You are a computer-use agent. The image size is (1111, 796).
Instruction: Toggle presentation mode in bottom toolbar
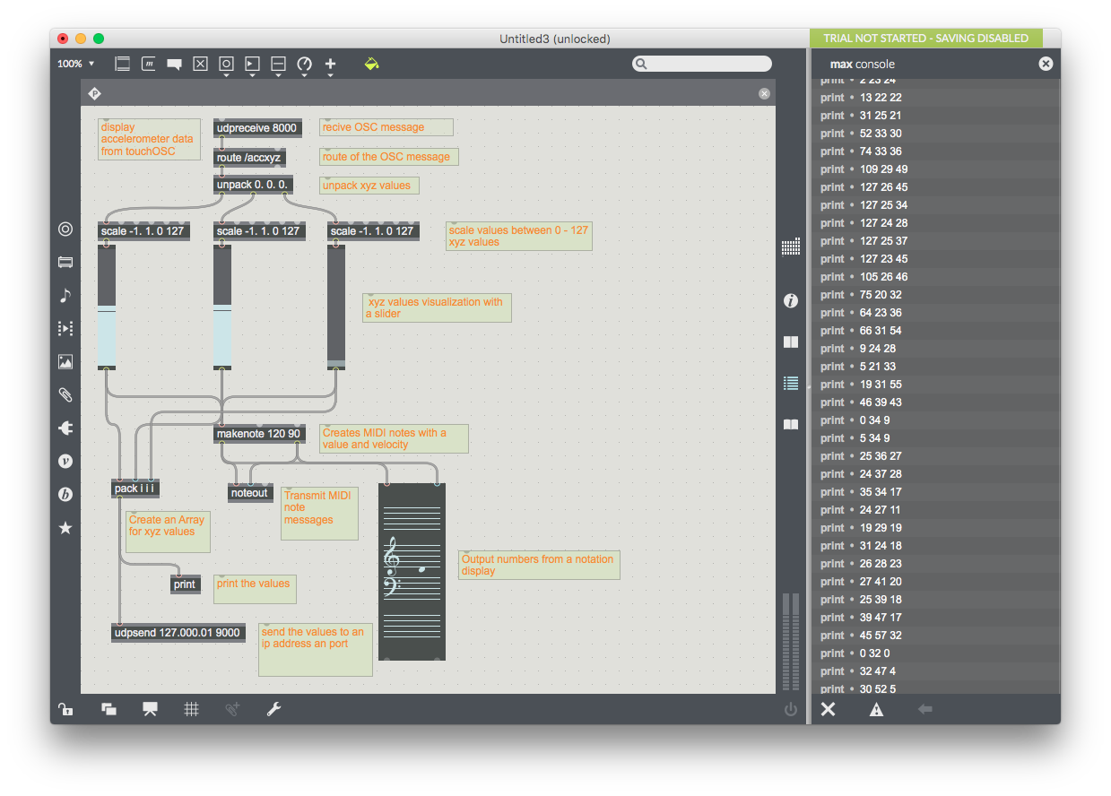[150, 709]
